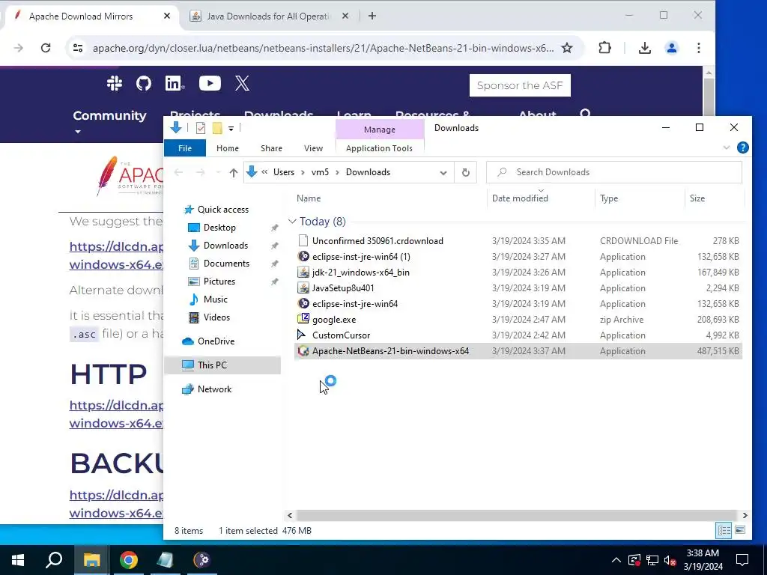Sort by Name column header
This screenshot has height=575, width=767.
[389, 198]
